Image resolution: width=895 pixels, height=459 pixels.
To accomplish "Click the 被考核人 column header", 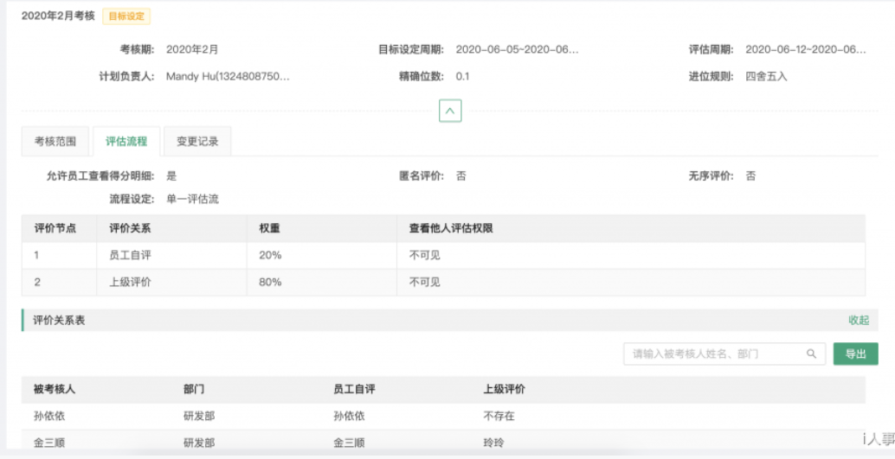I will [55, 389].
